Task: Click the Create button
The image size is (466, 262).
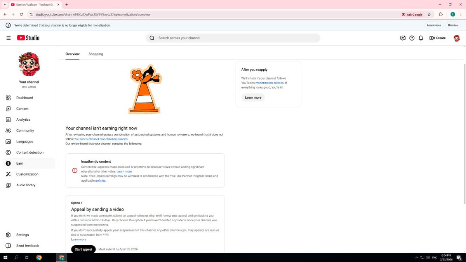Action: click(x=438, y=38)
